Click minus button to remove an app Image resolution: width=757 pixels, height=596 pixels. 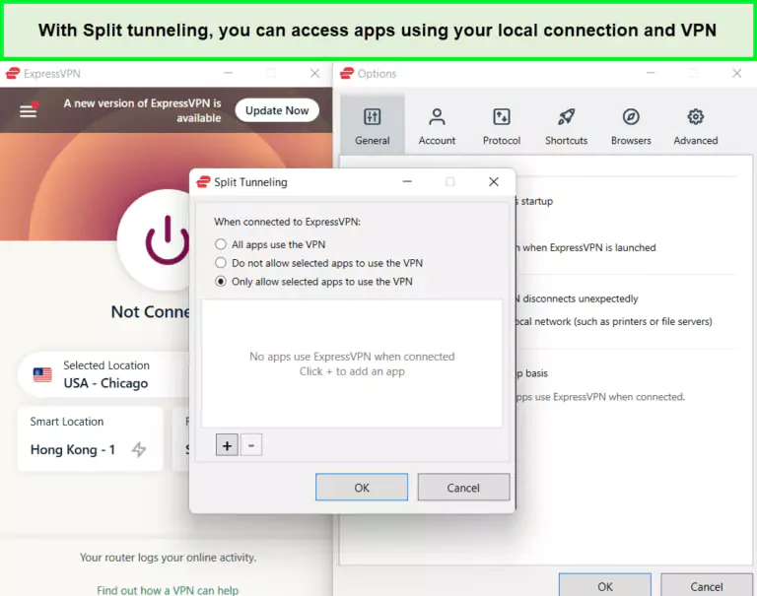tap(251, 445)
